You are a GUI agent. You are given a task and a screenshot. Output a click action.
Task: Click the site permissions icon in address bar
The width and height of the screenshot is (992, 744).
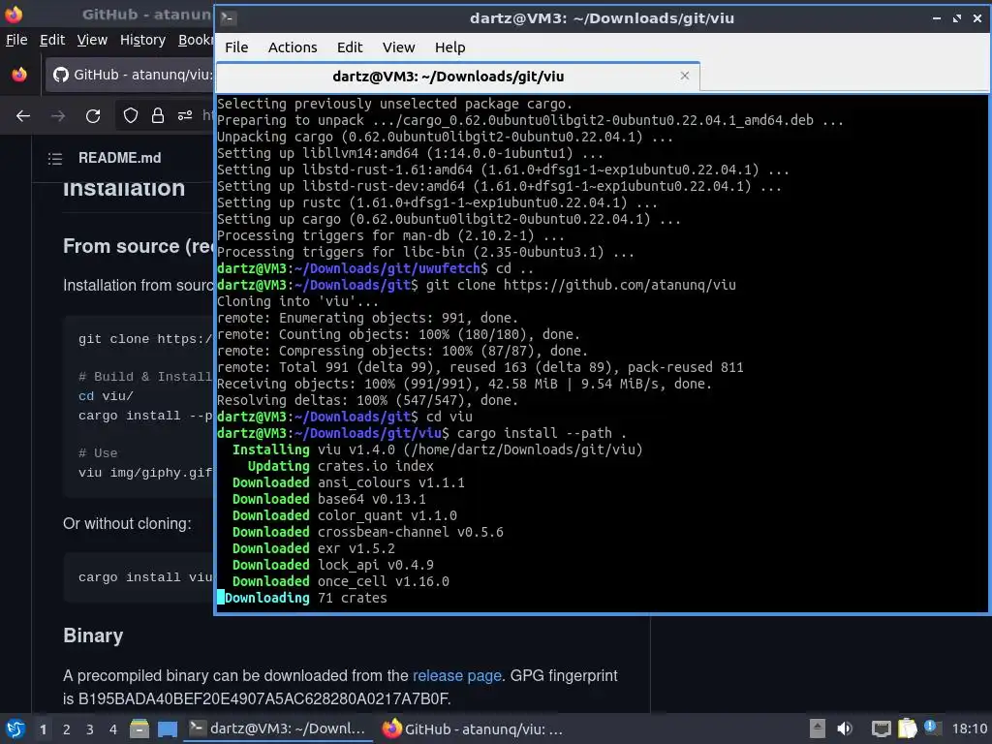185,116
